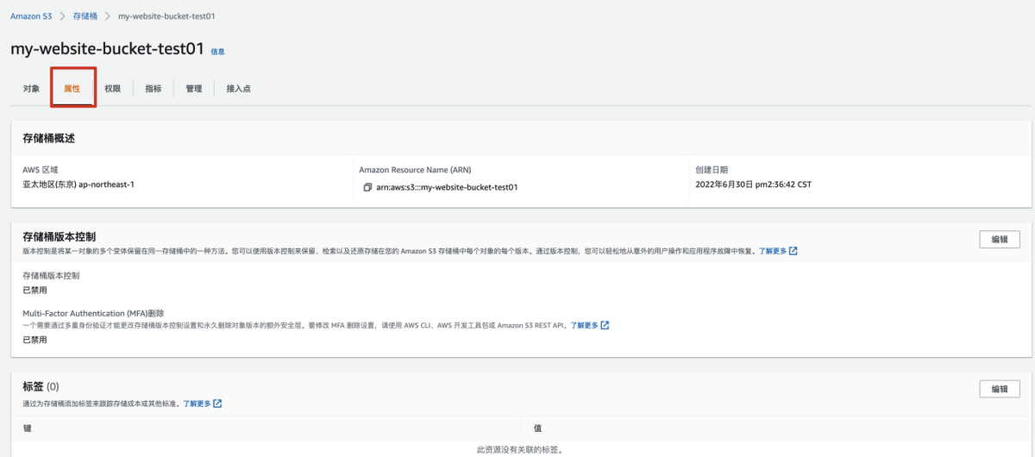This screenshot has height=457, width=1035.
Task: Click the 键 column header
Action: click(27, 428)
